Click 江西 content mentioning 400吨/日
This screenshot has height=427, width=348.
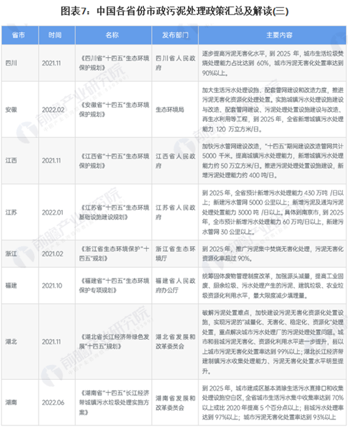click(x=273, y=161)
